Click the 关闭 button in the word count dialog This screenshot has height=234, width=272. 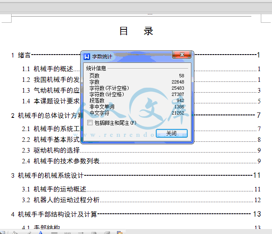pos(172,133)
